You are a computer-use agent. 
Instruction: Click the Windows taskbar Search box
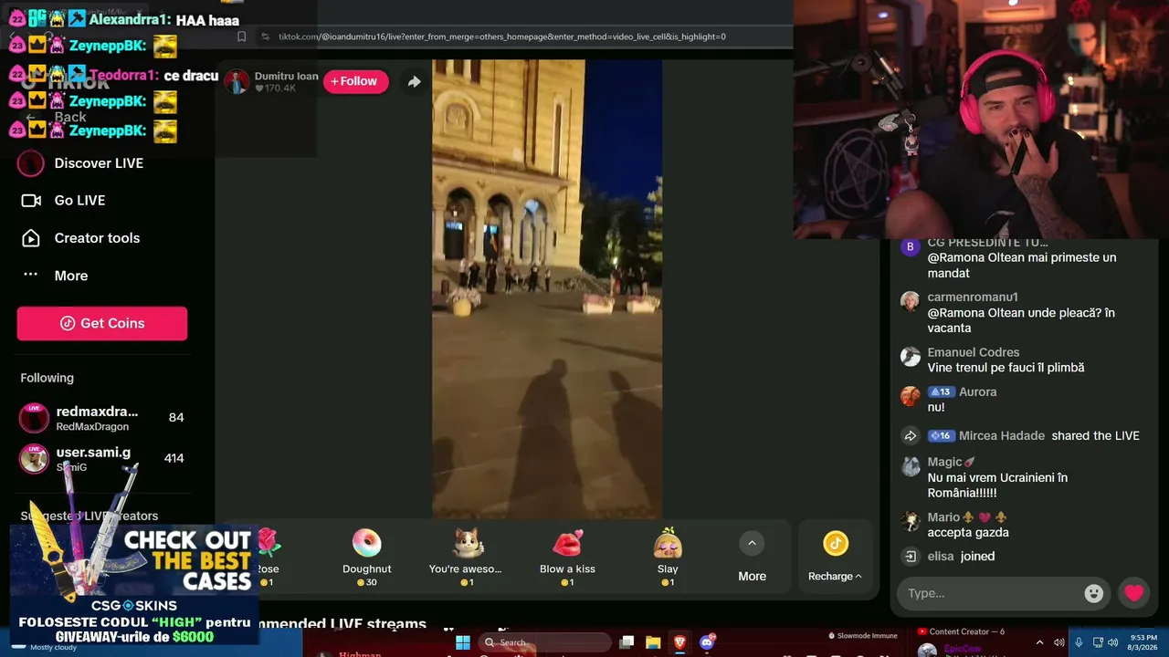[x=545, y=642]
